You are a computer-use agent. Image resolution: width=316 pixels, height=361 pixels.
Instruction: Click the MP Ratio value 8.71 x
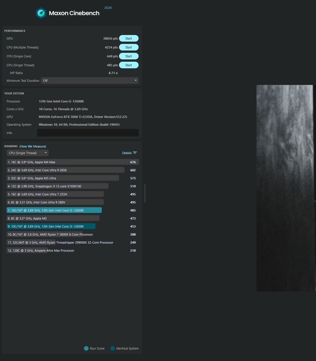coord(113,73)
